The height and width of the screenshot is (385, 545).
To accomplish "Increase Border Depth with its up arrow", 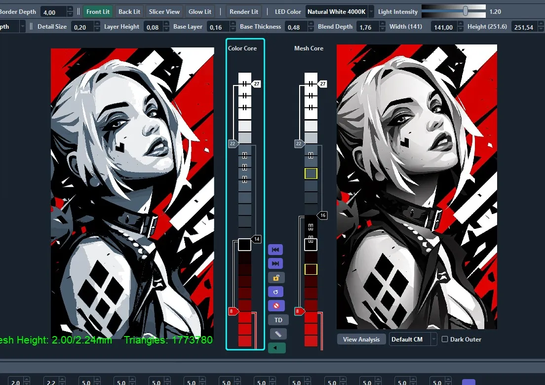I will 70,9.
